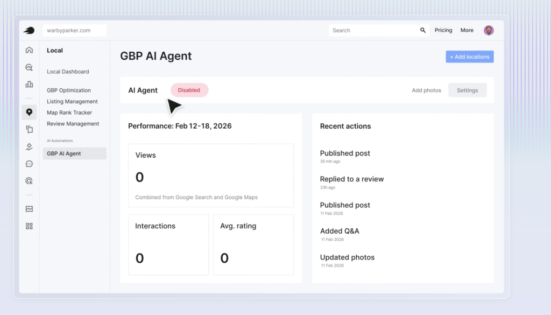
Task: Select the Competitive Research magnifier icon
Action: (29, 67)
